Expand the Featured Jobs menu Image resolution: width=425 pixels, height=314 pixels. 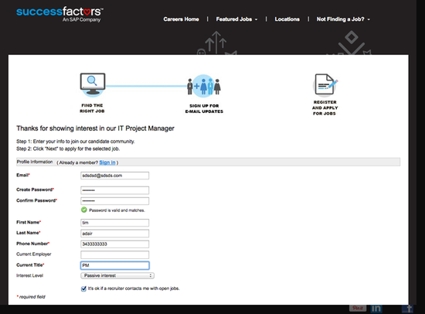point(236,19)
